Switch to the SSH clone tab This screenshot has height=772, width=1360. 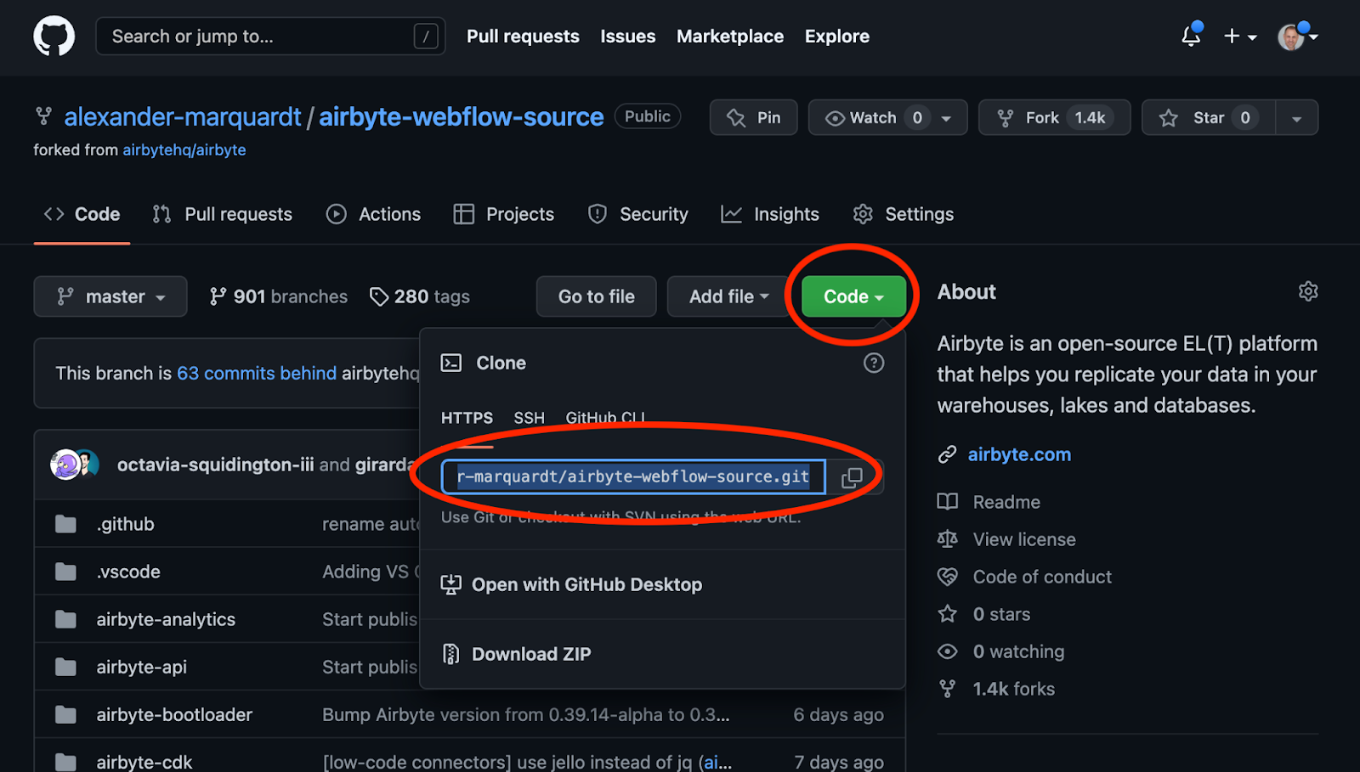pos(529,418)
